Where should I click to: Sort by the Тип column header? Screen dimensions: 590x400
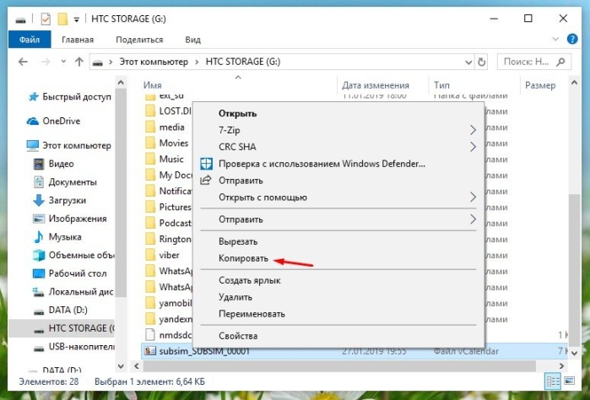pos(441,85)
